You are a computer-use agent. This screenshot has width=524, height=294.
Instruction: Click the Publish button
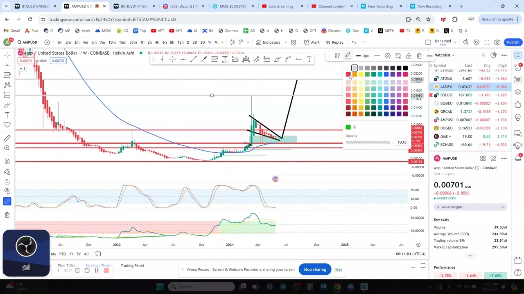[513, 42]
